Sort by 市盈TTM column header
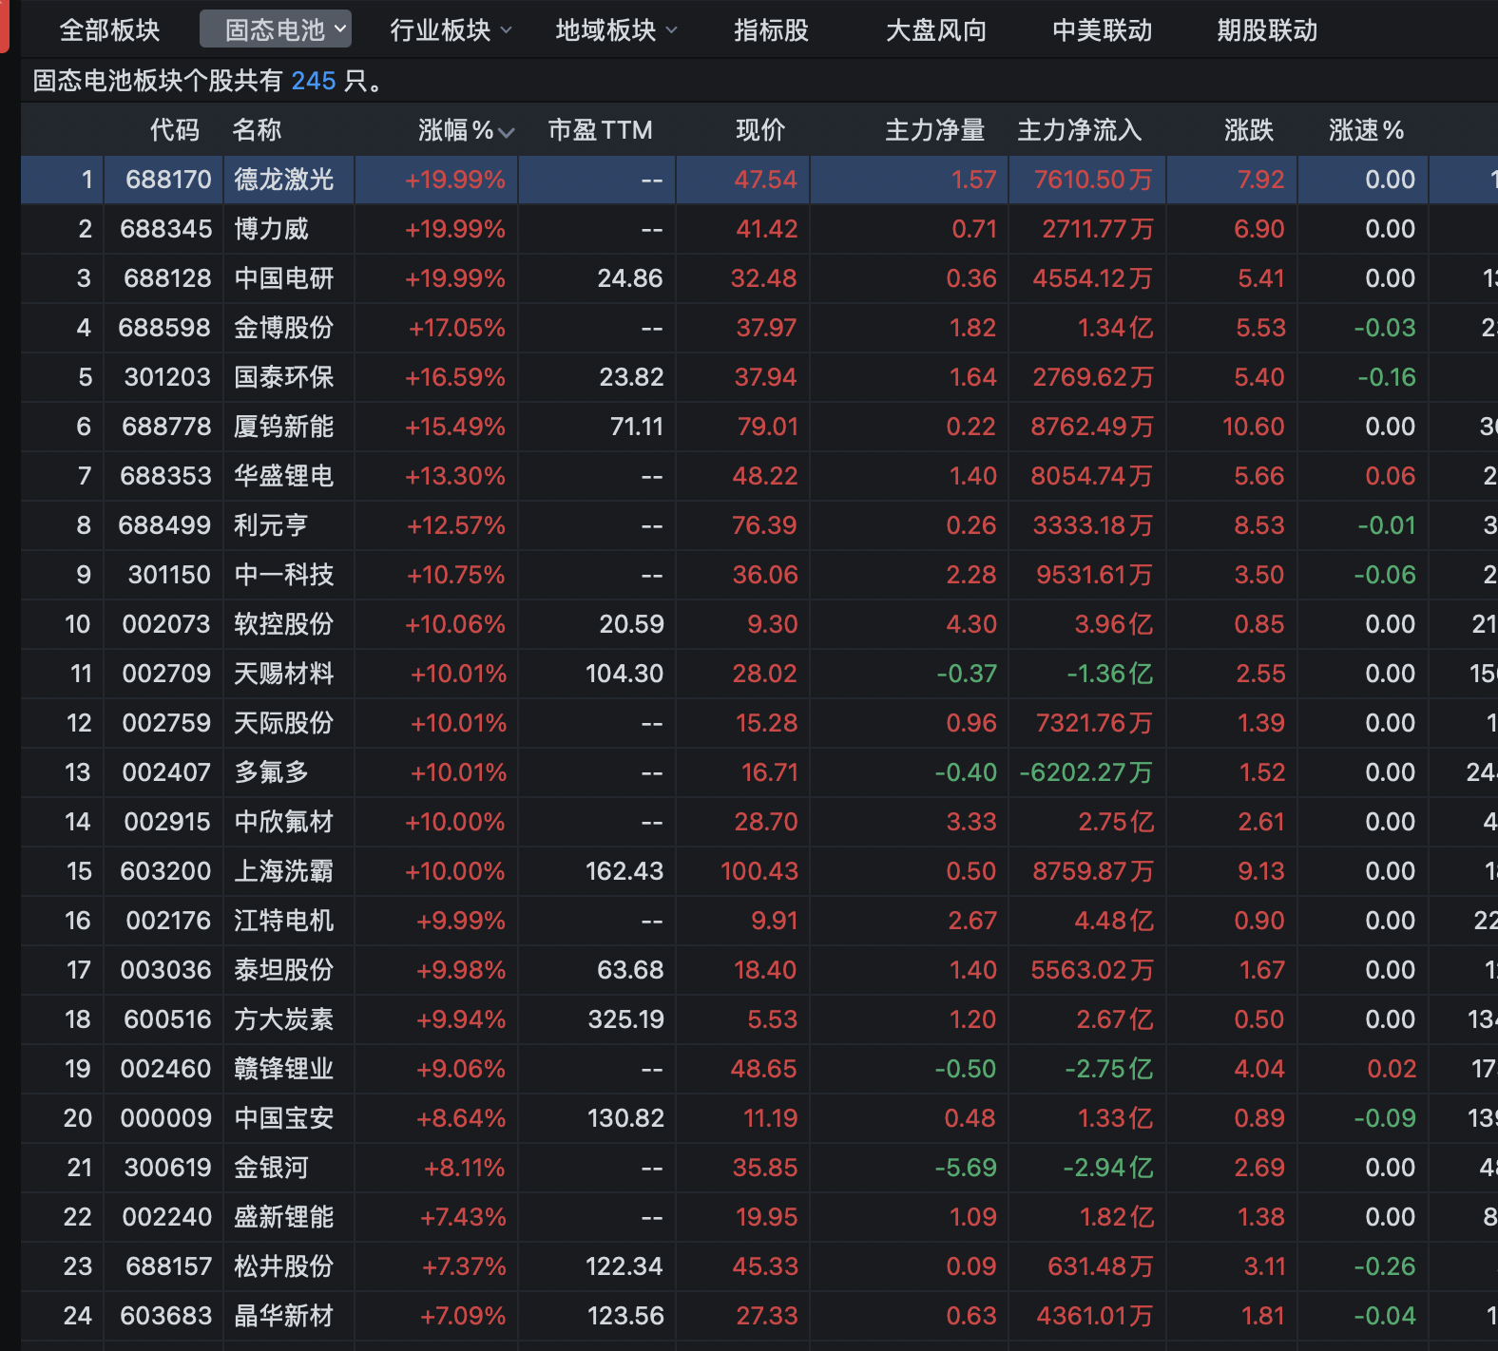 [601, 130]
